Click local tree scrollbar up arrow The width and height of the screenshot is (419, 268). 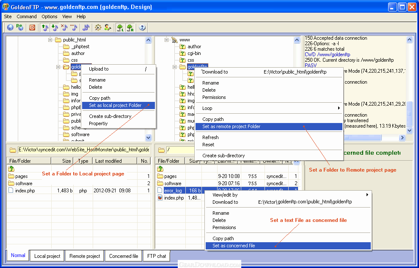[148, 40]
